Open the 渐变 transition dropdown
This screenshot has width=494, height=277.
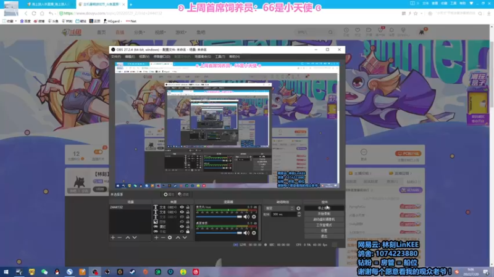[x=280, y=208]
